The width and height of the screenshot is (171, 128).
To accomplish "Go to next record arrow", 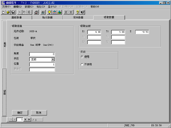I will (25, 119).
